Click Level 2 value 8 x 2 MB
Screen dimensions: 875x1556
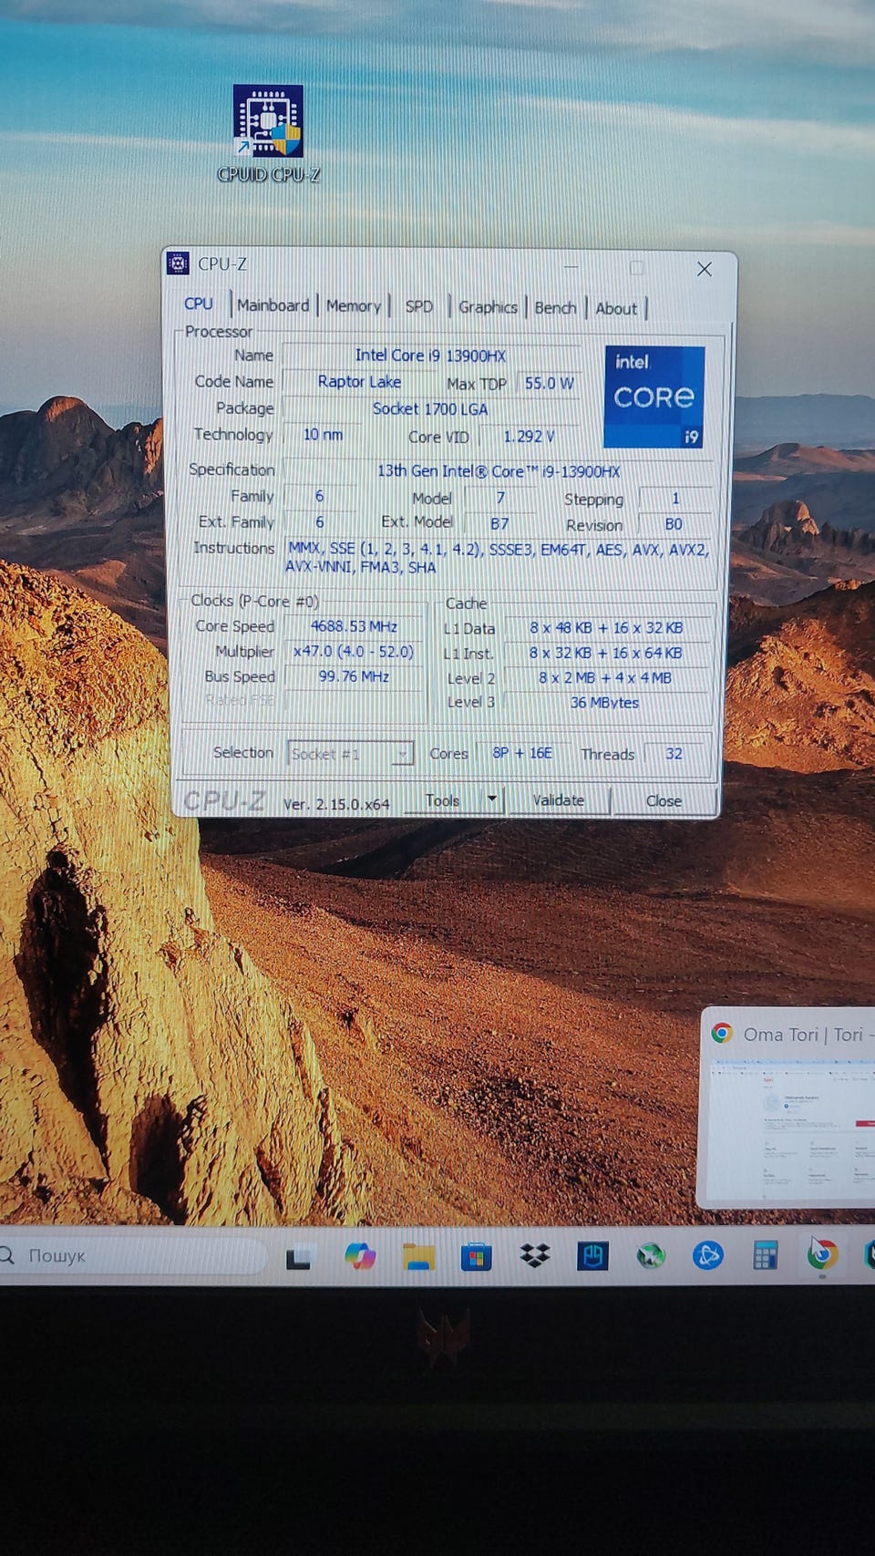point(606,678)
